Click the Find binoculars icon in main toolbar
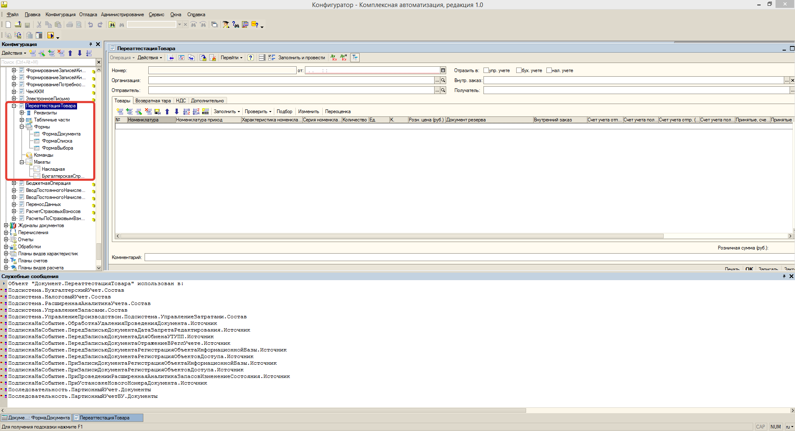Image resolution: width=795 pixels, height=431 pixels. [112, 24]
